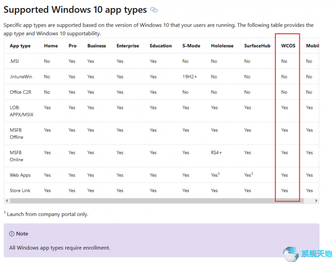Screen dimensions: 333x262
Task: Select the "Note" callout title
Action: coord(22,234)
